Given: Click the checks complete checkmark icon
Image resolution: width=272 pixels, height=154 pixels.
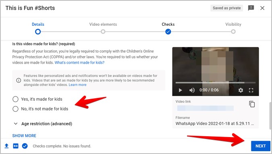Looking at the screenshot, I should (25, 146).
